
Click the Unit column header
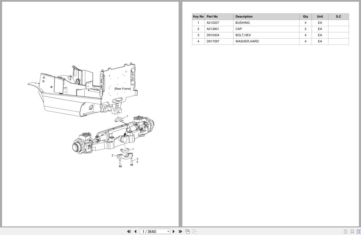pos(320,17)
